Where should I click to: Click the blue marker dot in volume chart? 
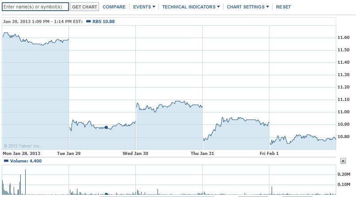pyautogui.click(x=106, y=194)
